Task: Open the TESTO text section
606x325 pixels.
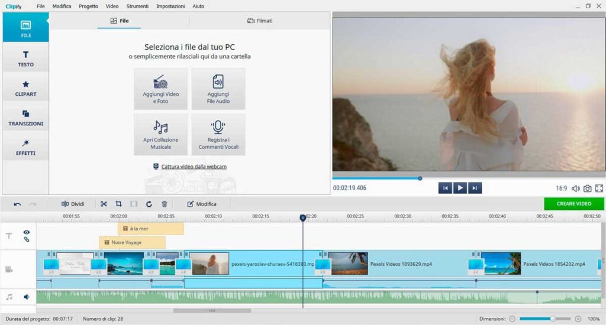Action: click(x=25, y=58)
